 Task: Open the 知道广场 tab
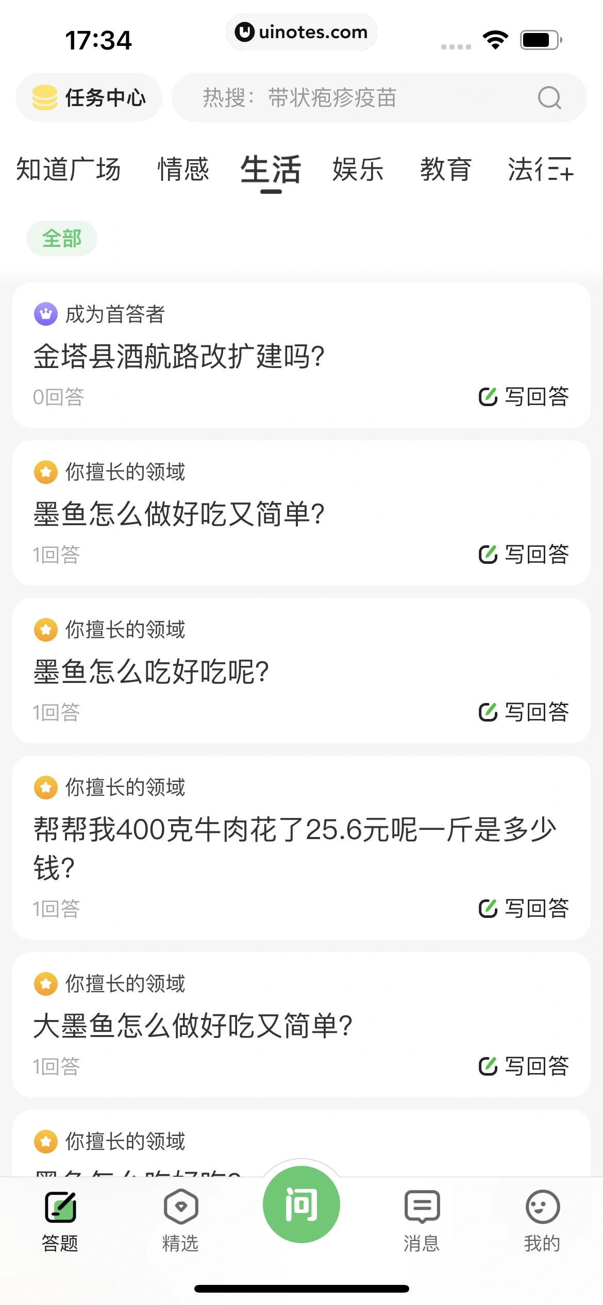(x=69, y=170)
